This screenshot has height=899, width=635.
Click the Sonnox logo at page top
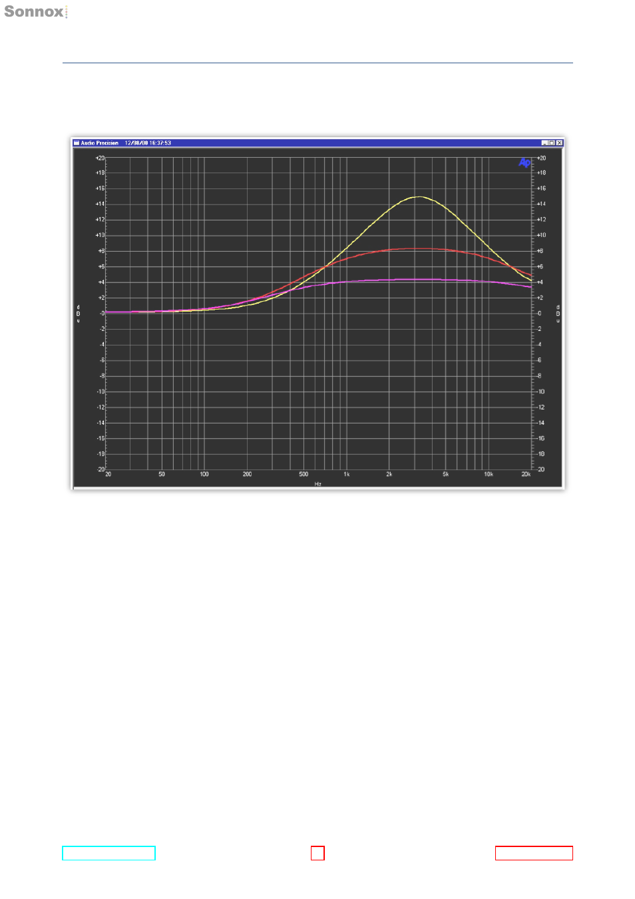click(36, 11)
